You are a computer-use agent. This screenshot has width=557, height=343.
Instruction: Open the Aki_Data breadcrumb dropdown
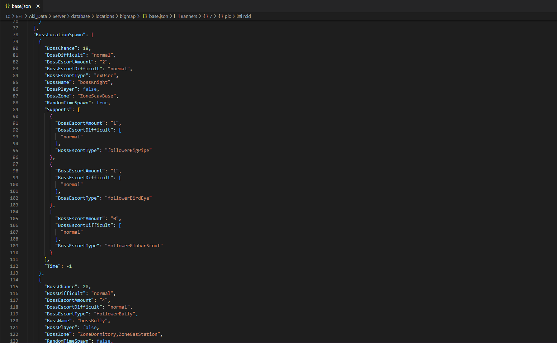[x=38, y=16]
